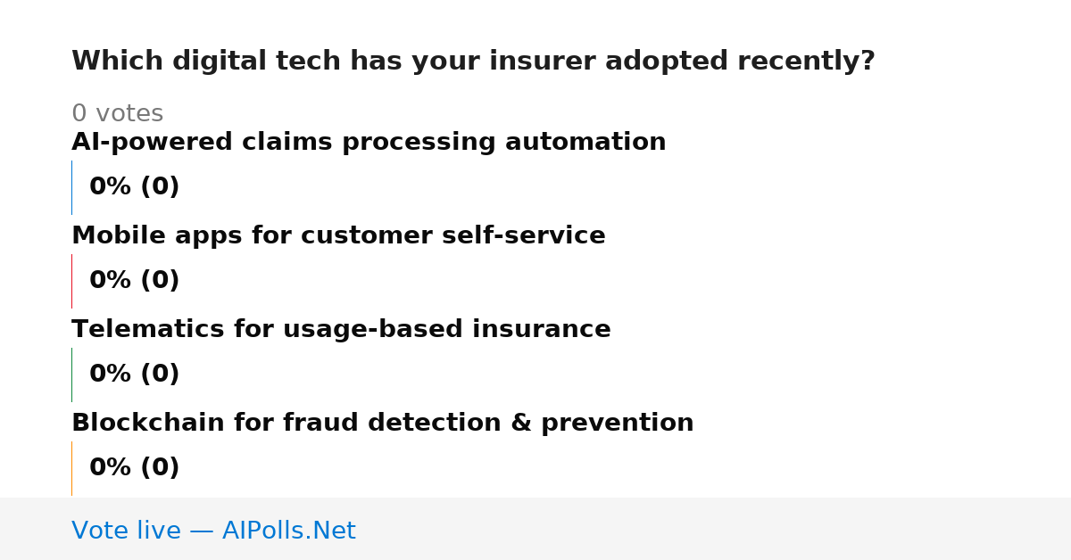Viewport: 1071px width, 560px height.
Task: Click the 0% (0) result for Telematics
Action: pos(134,375)
